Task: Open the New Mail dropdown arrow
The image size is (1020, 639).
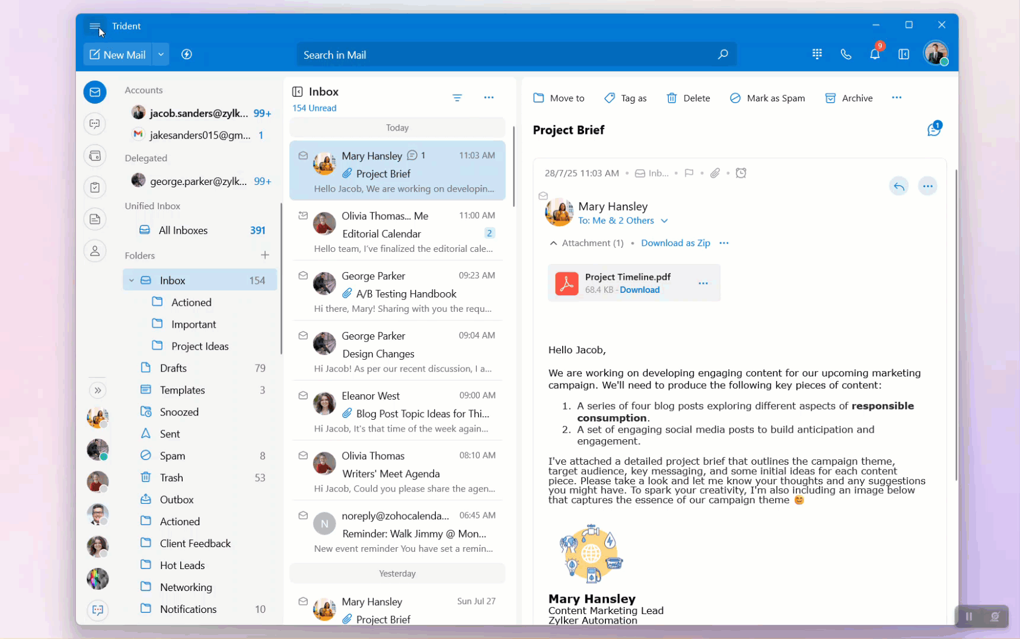Action: (x=161, y=55)
